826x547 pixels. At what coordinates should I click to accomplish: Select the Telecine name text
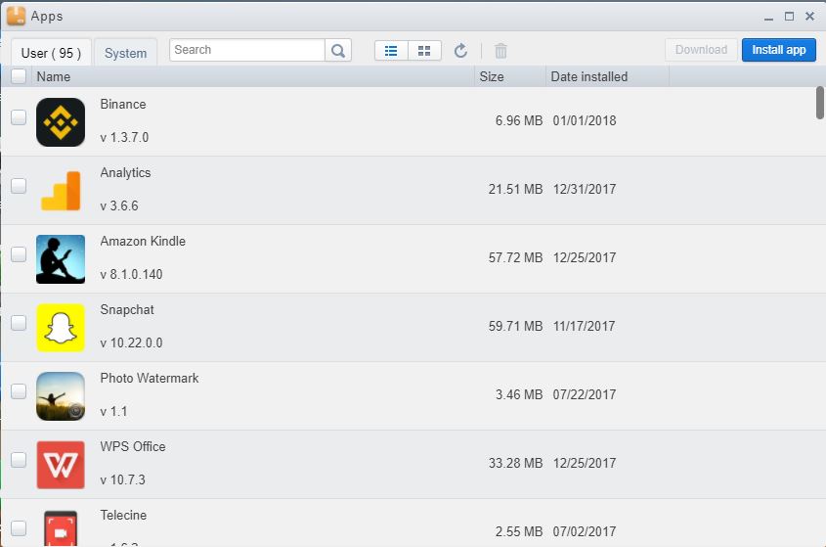coord(123,516)
